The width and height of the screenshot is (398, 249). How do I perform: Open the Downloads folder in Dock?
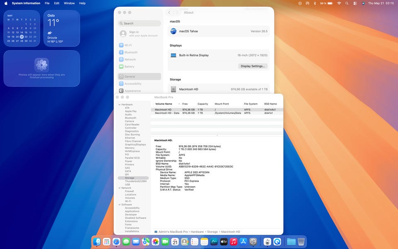(291, 242)
